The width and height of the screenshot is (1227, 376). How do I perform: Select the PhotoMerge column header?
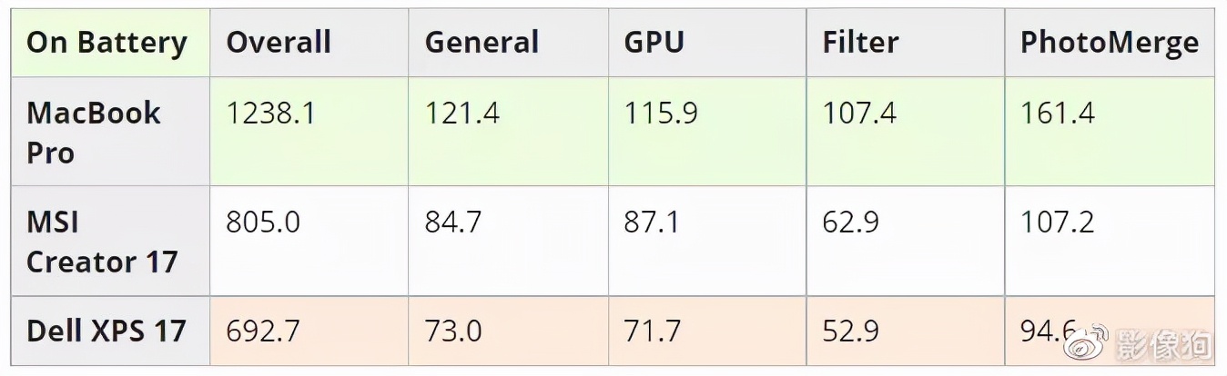pyautogui.click(x=1109, y=43)
